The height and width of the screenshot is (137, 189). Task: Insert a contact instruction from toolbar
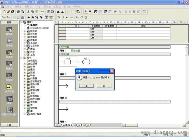click(x=77, y=17)
